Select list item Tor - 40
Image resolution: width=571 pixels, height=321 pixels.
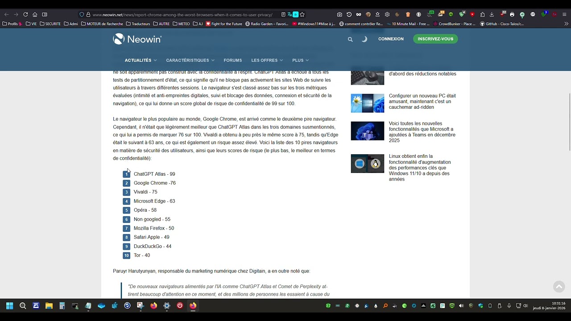tap(142, 255)
